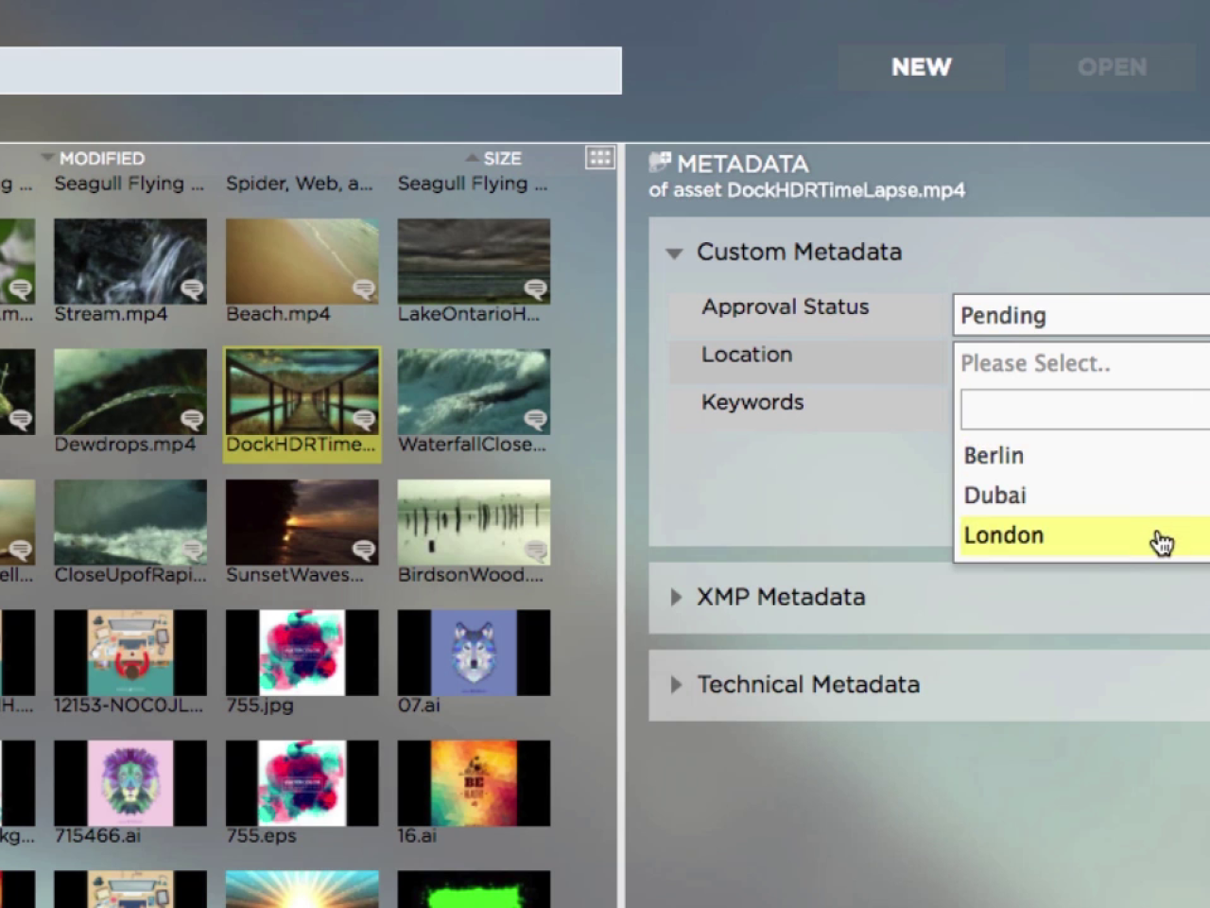The image size is (1210, 908).
Task: Expand the Technical Metadata section
Action: (x=676, y=685)
